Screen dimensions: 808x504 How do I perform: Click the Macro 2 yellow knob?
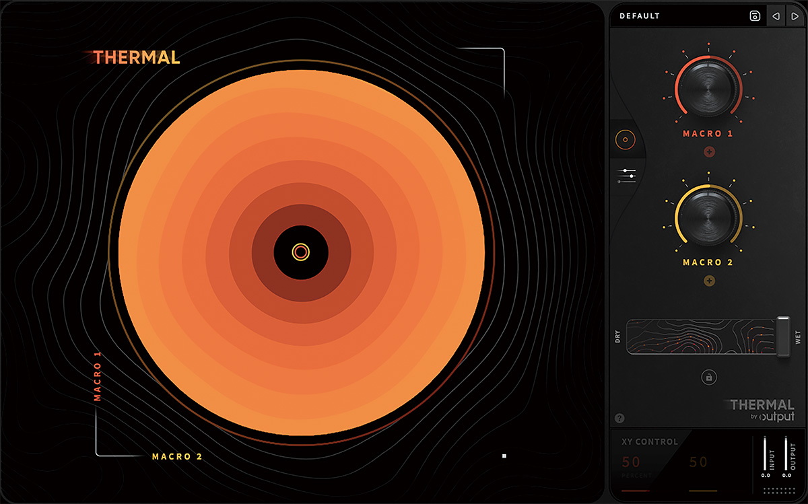coord(708,217)
